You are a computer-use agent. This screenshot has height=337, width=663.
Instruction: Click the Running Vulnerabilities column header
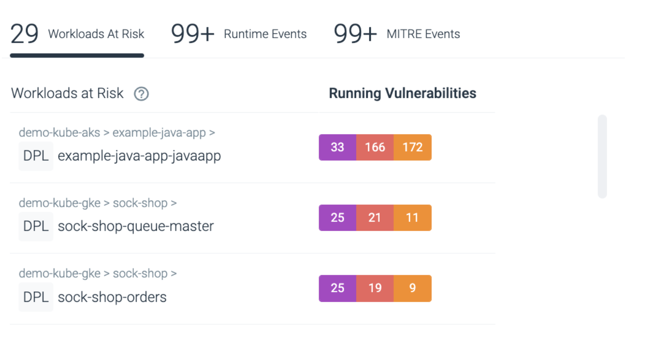click(x=403, y=93)
